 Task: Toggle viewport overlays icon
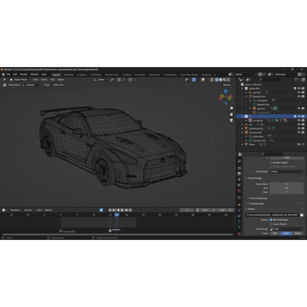(203, 80)
